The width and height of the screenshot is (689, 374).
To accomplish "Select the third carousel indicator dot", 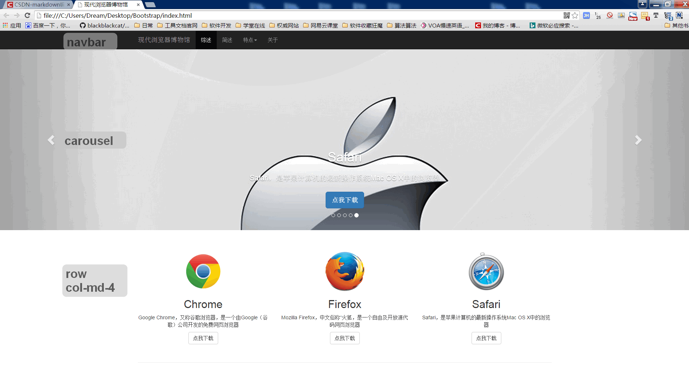I will tap(345, 215).
